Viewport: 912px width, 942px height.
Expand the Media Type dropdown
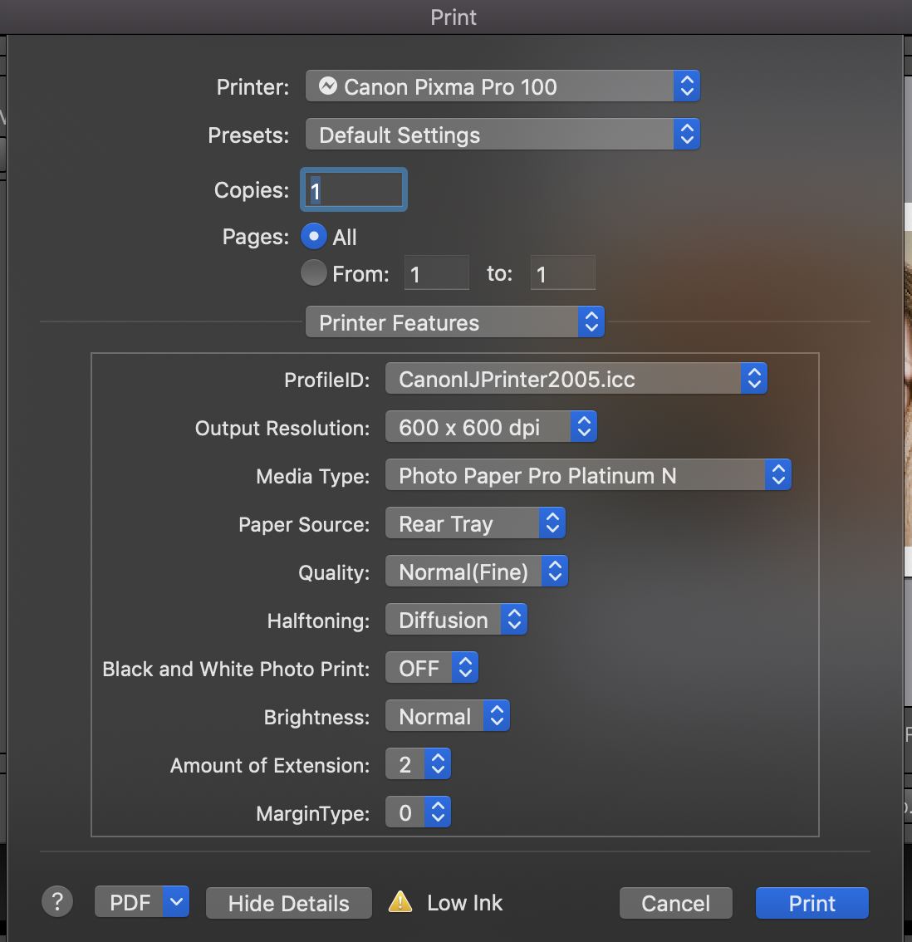pyautogui.click(x=588, y=475)
